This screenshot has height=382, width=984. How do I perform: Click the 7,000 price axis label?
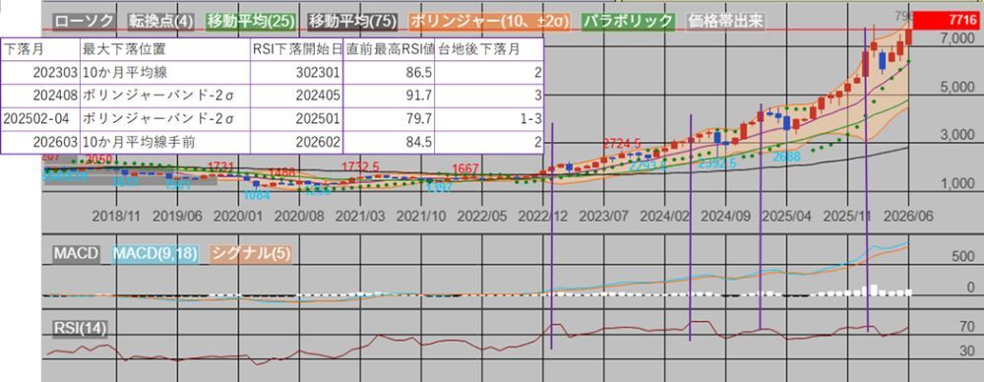tap(957, 39)
